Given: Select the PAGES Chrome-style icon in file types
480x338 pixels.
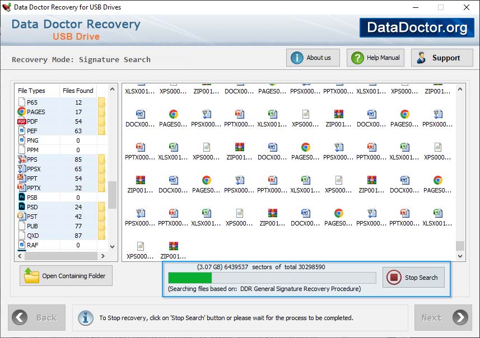Looking at the screenshot, I should [x=22, y=112].
